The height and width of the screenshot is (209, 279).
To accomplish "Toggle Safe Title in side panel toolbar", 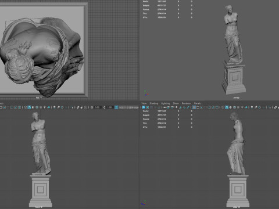I will 217,107.
